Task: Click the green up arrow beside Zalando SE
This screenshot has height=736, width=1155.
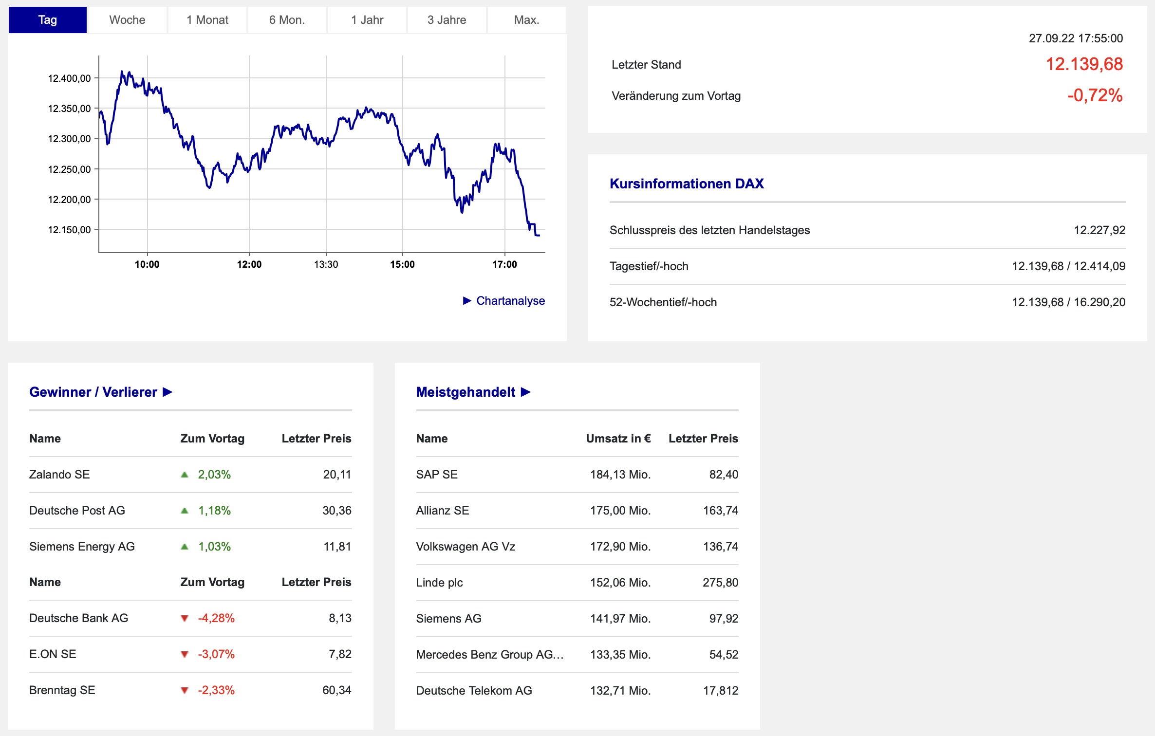Action: [185, 475]
